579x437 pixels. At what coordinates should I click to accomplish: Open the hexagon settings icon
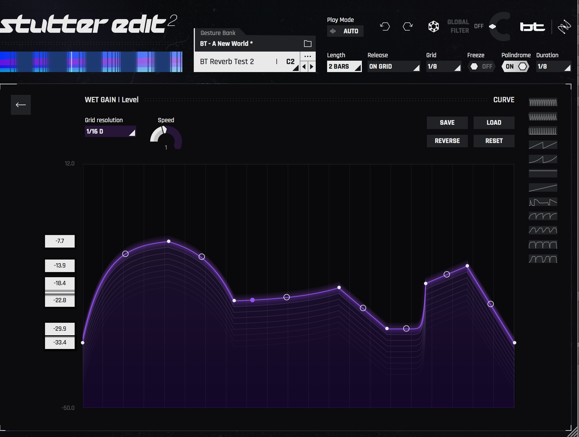(x=433, y=26)
